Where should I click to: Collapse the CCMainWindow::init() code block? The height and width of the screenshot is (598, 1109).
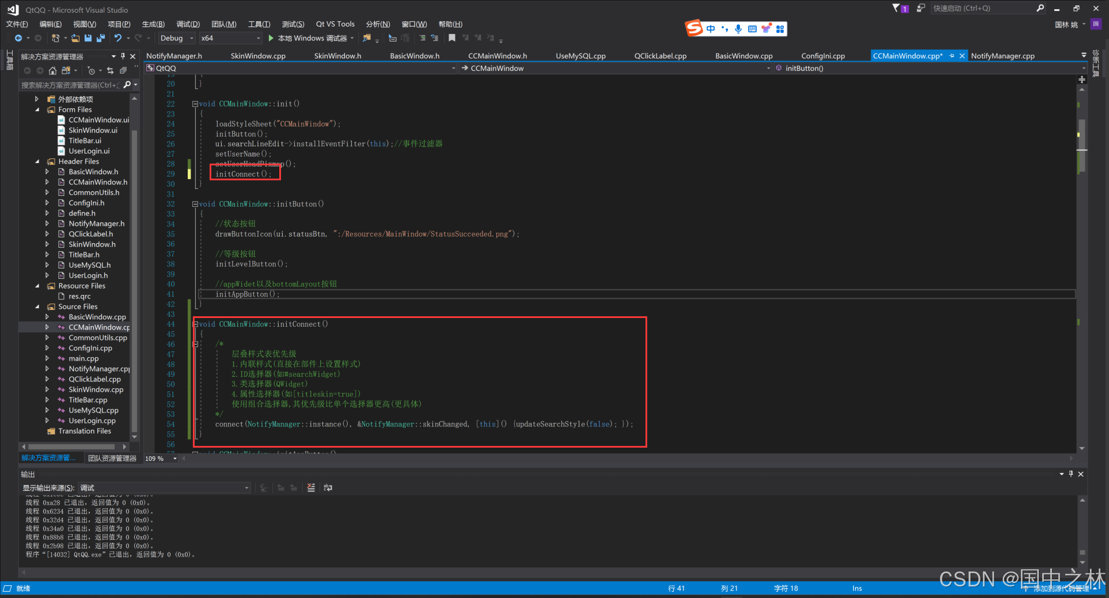(195, 104)
